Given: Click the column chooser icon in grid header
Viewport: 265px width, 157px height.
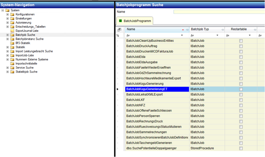Looking at the screenshot, I should 119,29.
